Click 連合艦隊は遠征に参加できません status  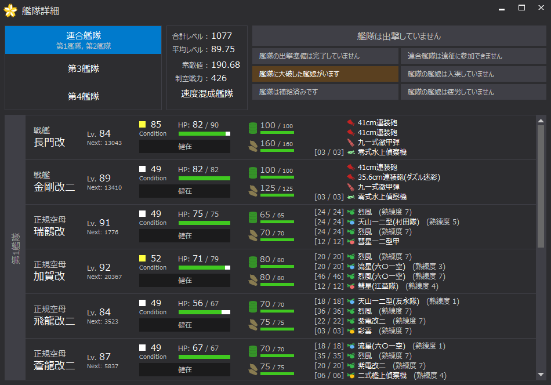coord(472,56)
